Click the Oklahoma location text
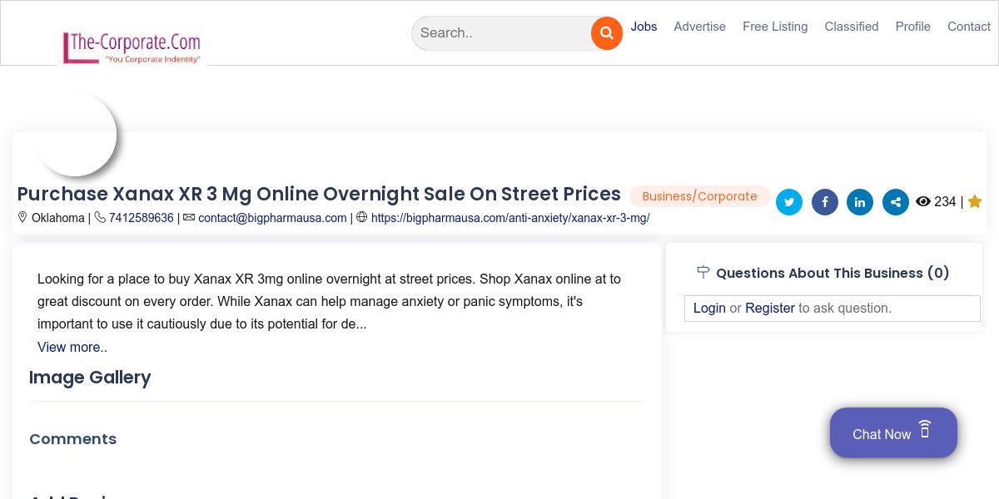The image size is (999, 499). point(58,218)
